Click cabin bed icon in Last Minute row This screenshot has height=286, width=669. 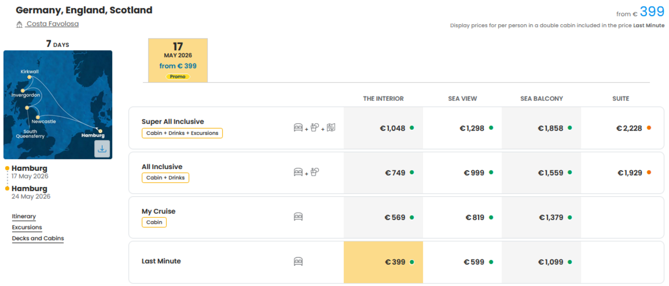click(x=298, y=262)
